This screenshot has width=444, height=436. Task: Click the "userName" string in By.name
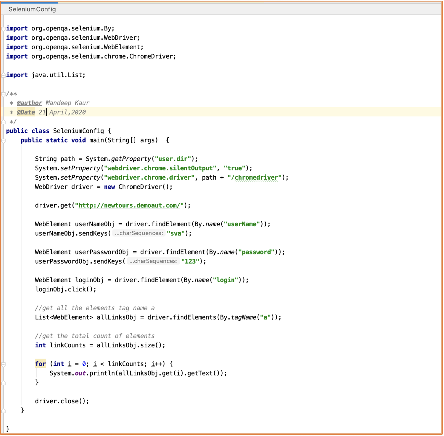(x=242, y=224)
